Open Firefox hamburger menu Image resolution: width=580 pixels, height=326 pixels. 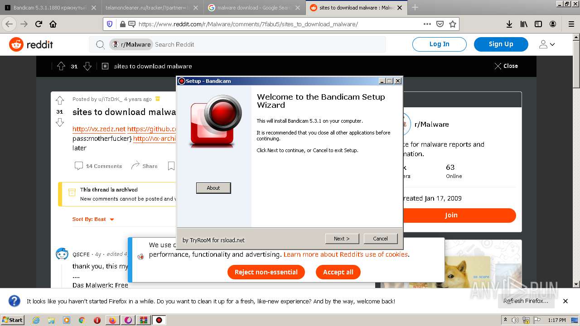tap(571, 24)
